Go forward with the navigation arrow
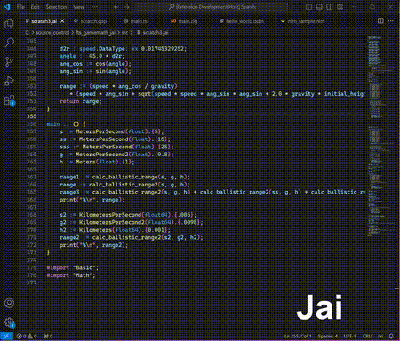 point(127,7)
